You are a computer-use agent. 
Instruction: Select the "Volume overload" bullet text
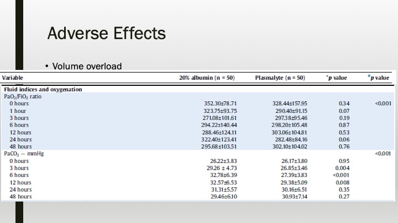pyautogui.click(x=87, y=67)
